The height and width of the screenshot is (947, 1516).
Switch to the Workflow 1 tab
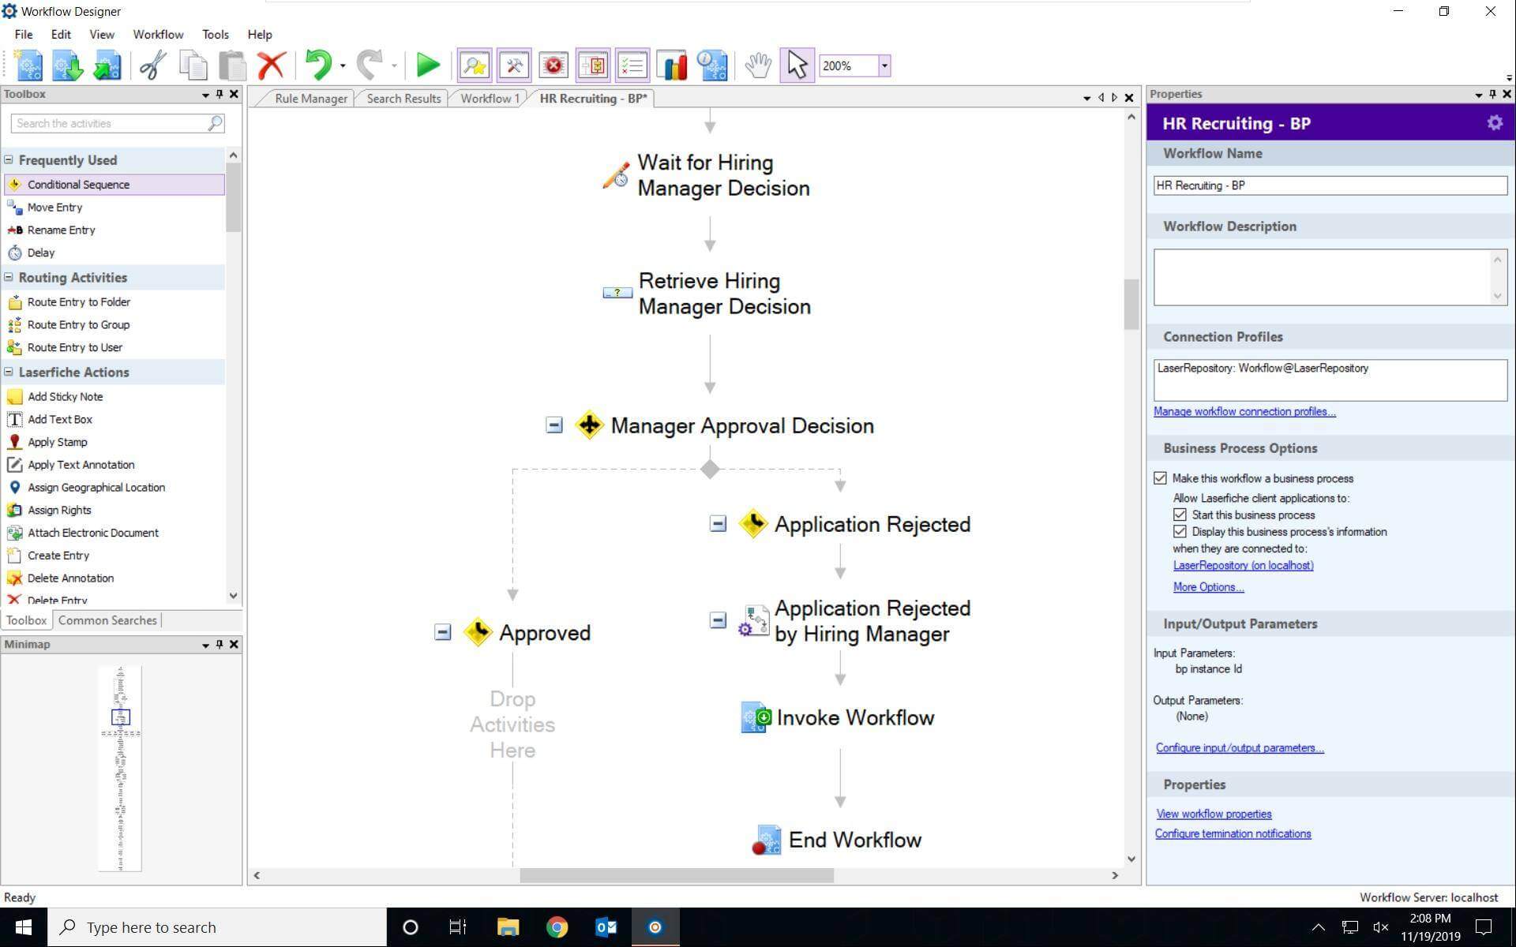pos(489,98)
